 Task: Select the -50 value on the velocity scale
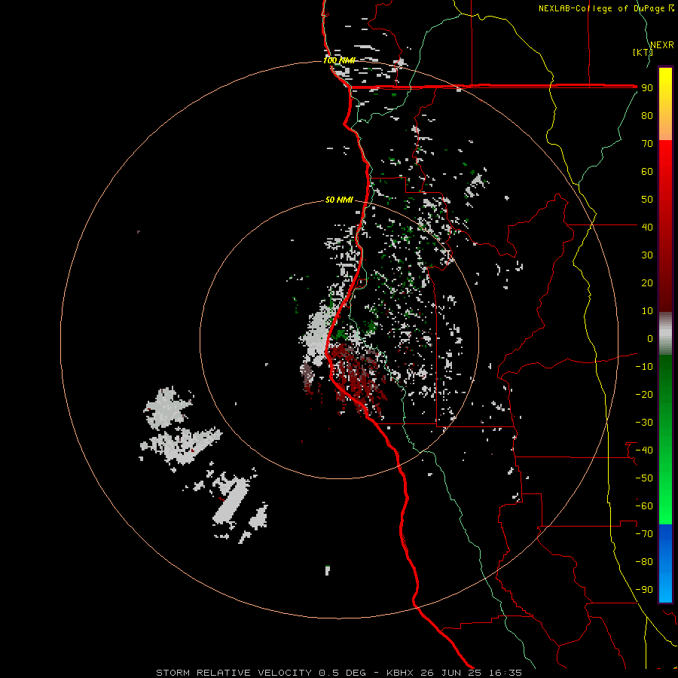coord(644,478)
